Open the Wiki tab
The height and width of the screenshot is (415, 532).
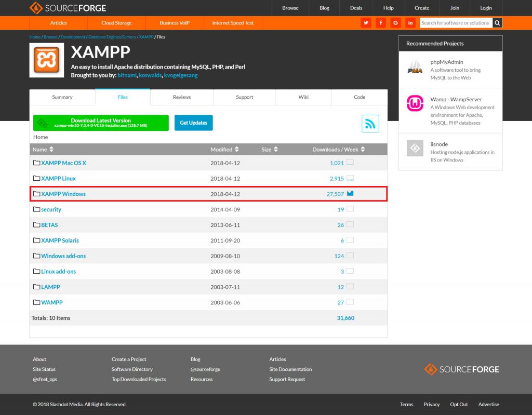303,97
